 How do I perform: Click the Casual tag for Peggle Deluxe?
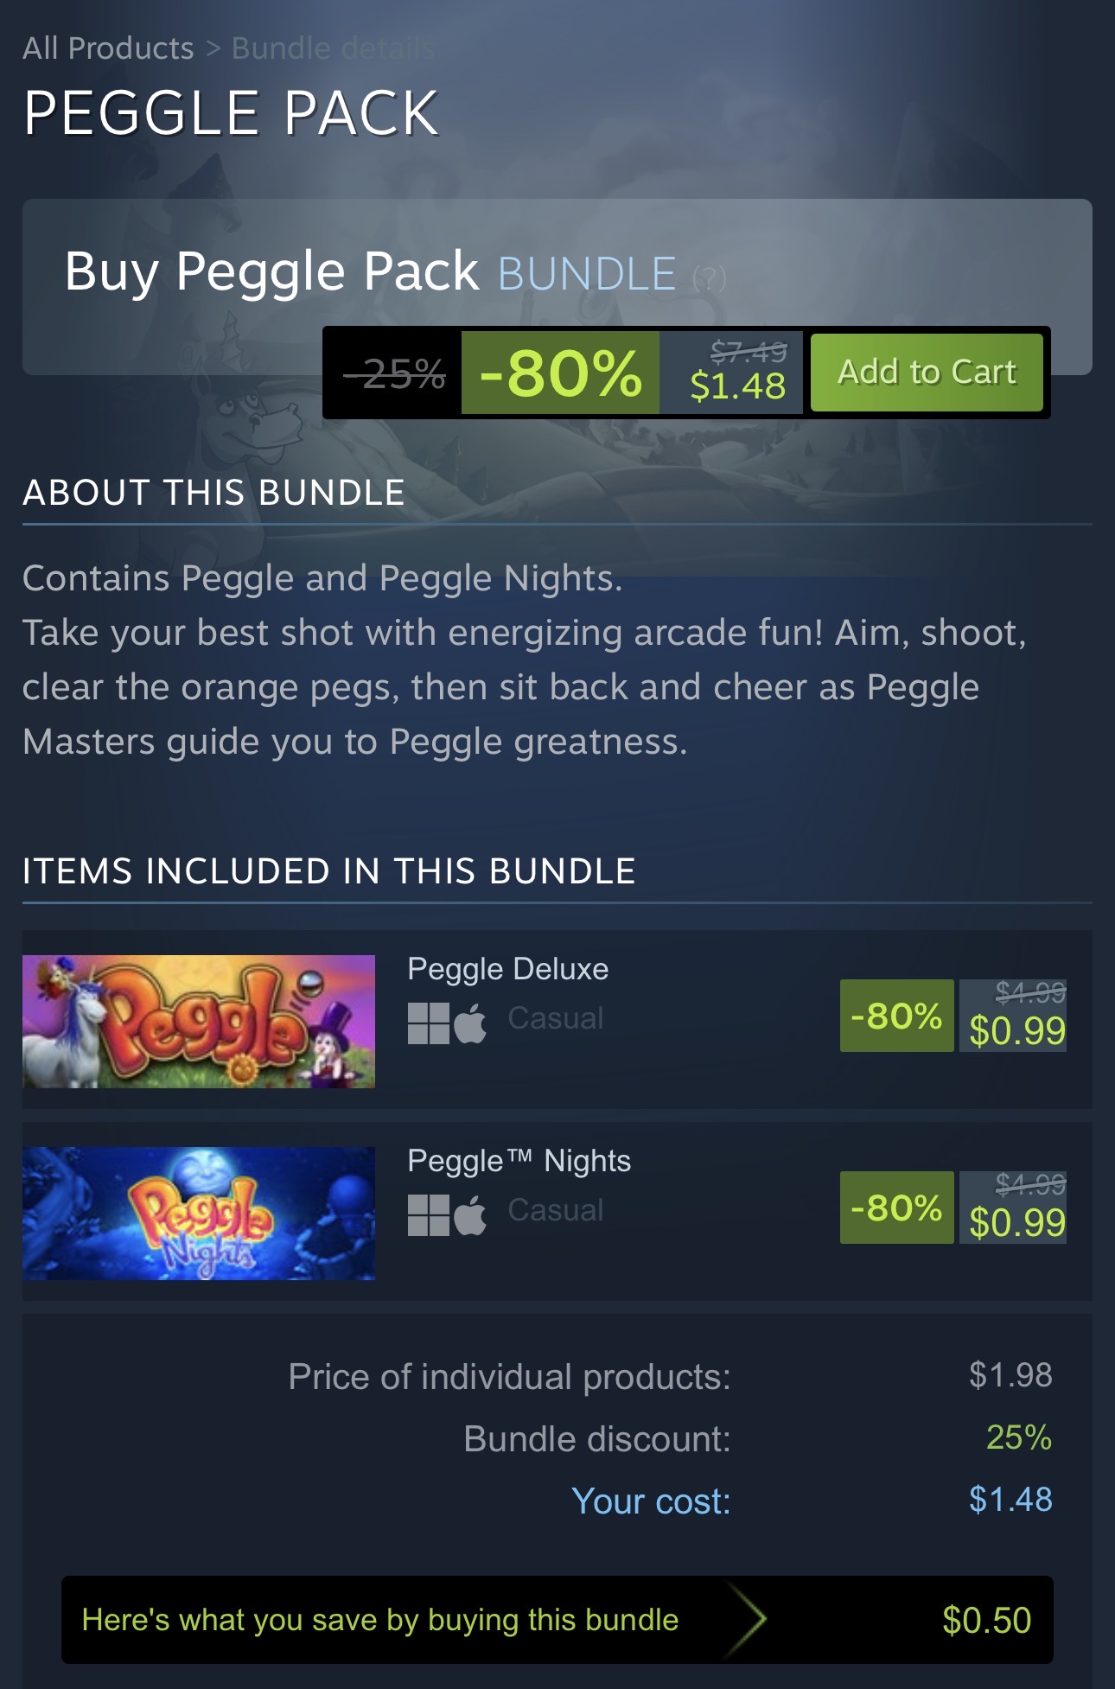click(556, 1018)
